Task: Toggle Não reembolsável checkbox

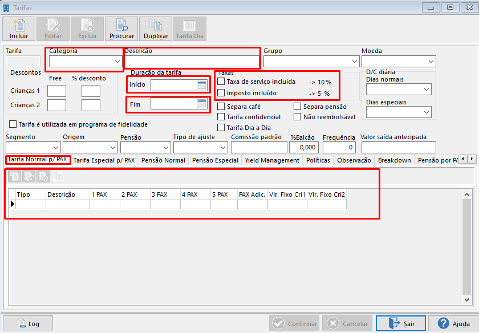Action: pos(297,117)
